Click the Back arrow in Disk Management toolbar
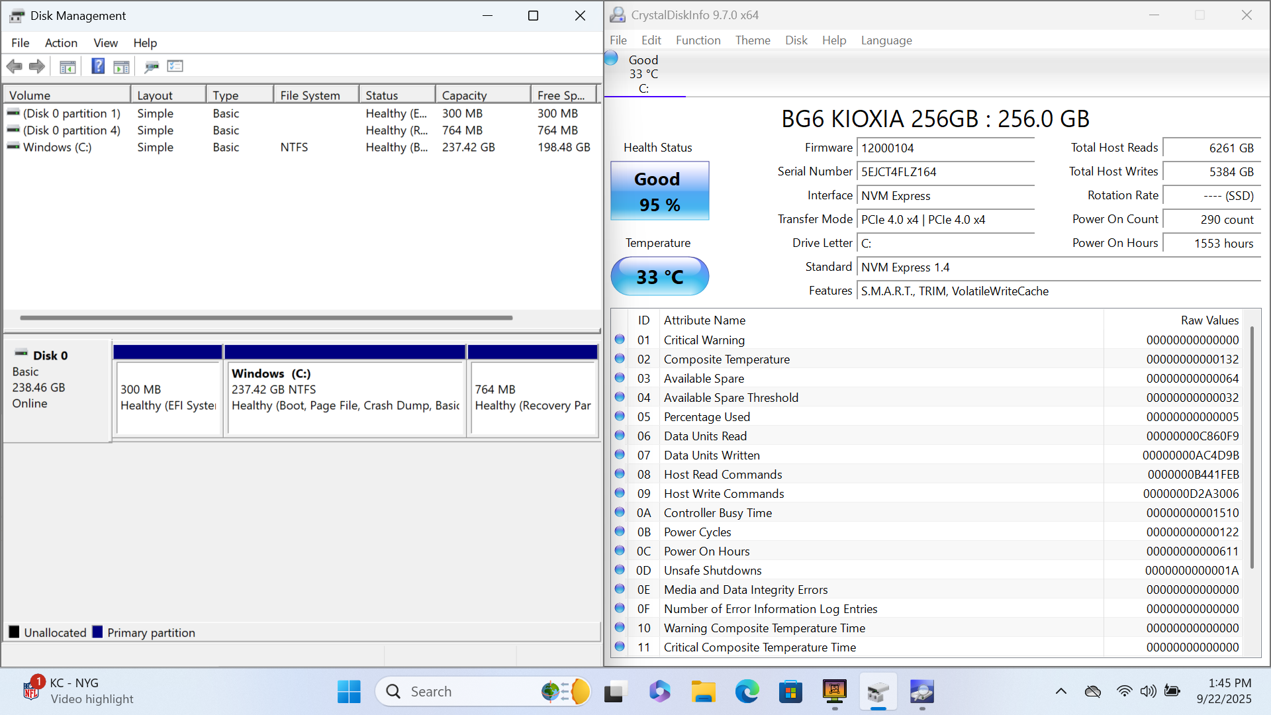1271x715 pixels. 15,66
